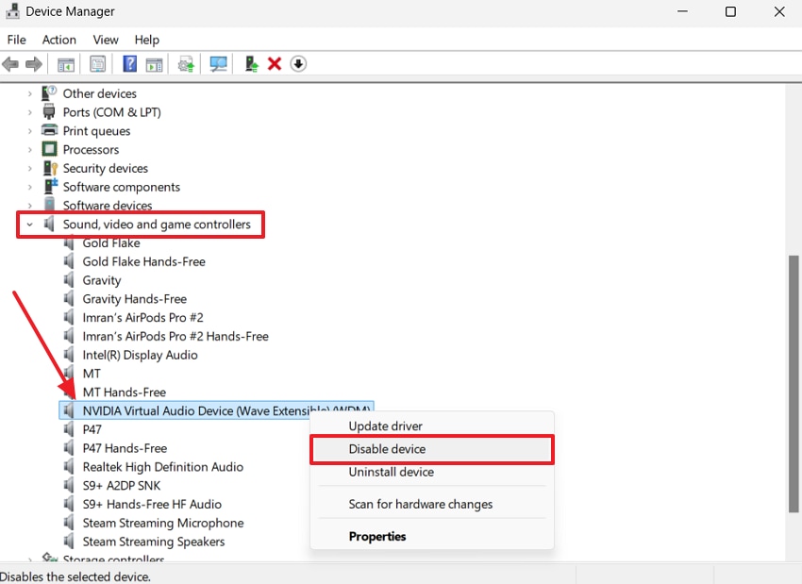Click Processors chip icon
This screenshot has height=584, width=802.
coord(49,149)
